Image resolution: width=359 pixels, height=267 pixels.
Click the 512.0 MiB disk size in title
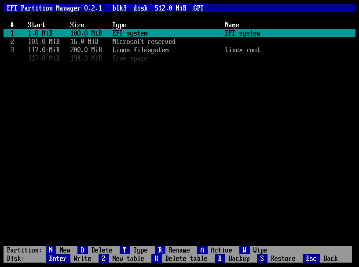tap(171, 8)
